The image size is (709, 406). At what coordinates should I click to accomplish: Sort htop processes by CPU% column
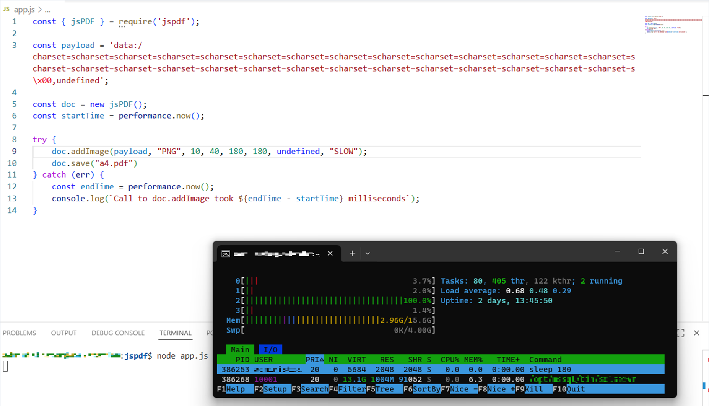point(449,360)
